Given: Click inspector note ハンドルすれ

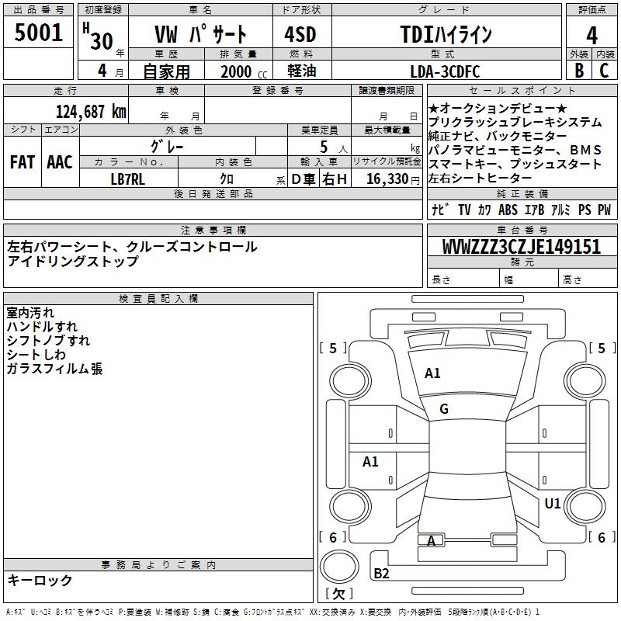Looking at the screenshot, I should pyautogui.click(x=42, y=326).
